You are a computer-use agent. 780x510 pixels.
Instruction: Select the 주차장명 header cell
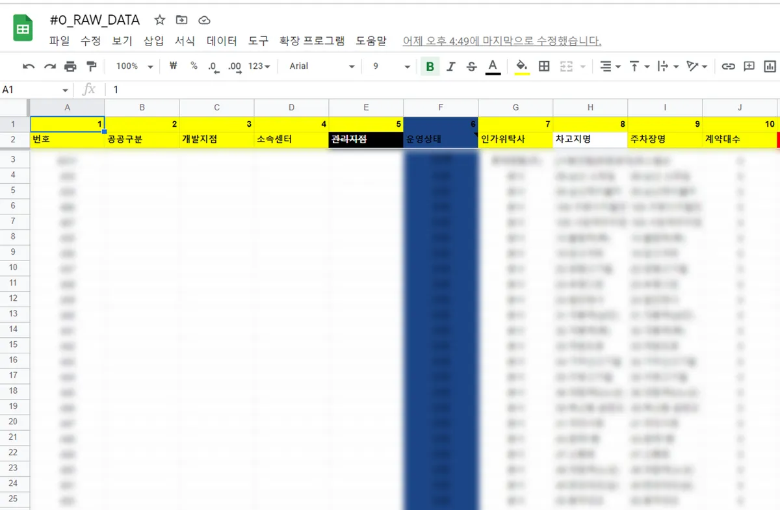pyautogui.click(x=666, y=139)
